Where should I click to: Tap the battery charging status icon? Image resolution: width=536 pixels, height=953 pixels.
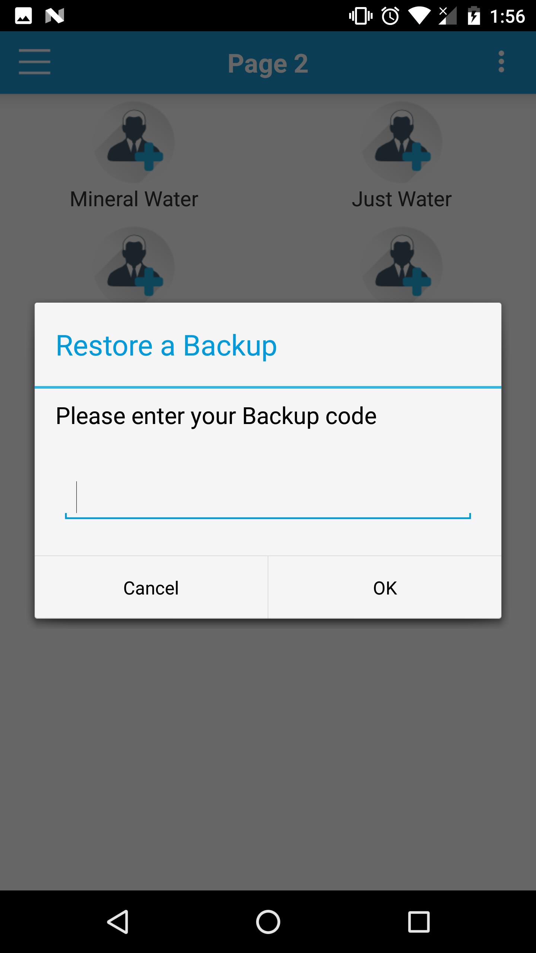pos(474,16)
